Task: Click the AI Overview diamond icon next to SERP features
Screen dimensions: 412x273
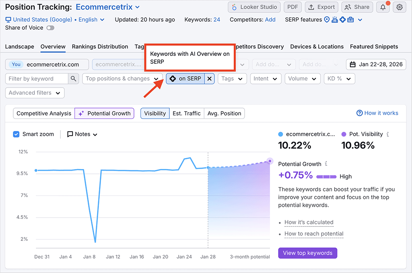Action: click(x=343, y=19)
